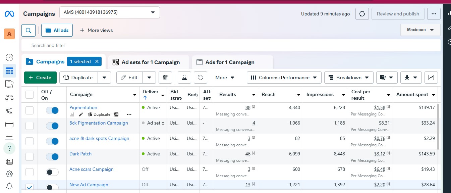Turn off the Pigmentation campaign toggle
The image size is (451, 193).
pyautogui.click(x=52, y=110)
